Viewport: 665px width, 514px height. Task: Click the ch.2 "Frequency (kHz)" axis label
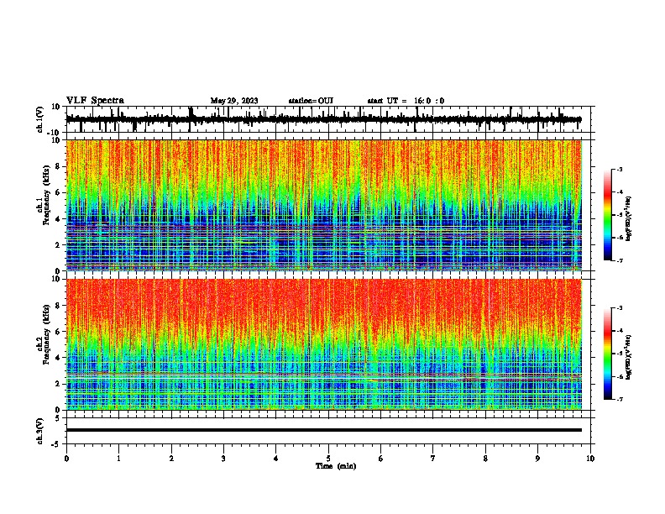[x=47, y=334]
